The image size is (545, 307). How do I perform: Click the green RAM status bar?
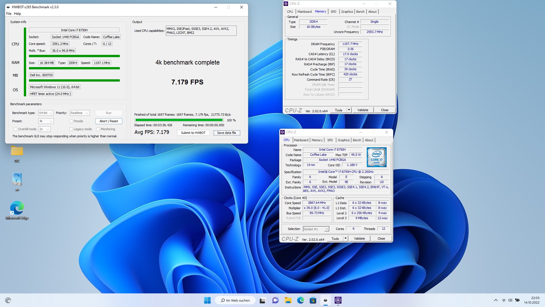point(74,68)
